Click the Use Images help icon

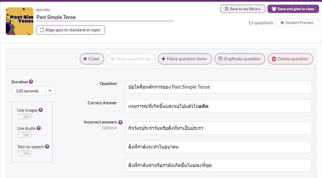pos(41,110)
